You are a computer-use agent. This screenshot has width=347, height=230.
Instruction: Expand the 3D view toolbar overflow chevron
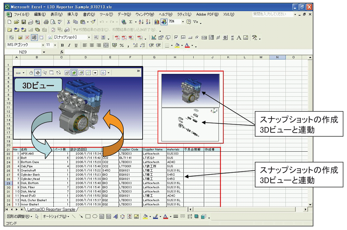pos(138,71)
